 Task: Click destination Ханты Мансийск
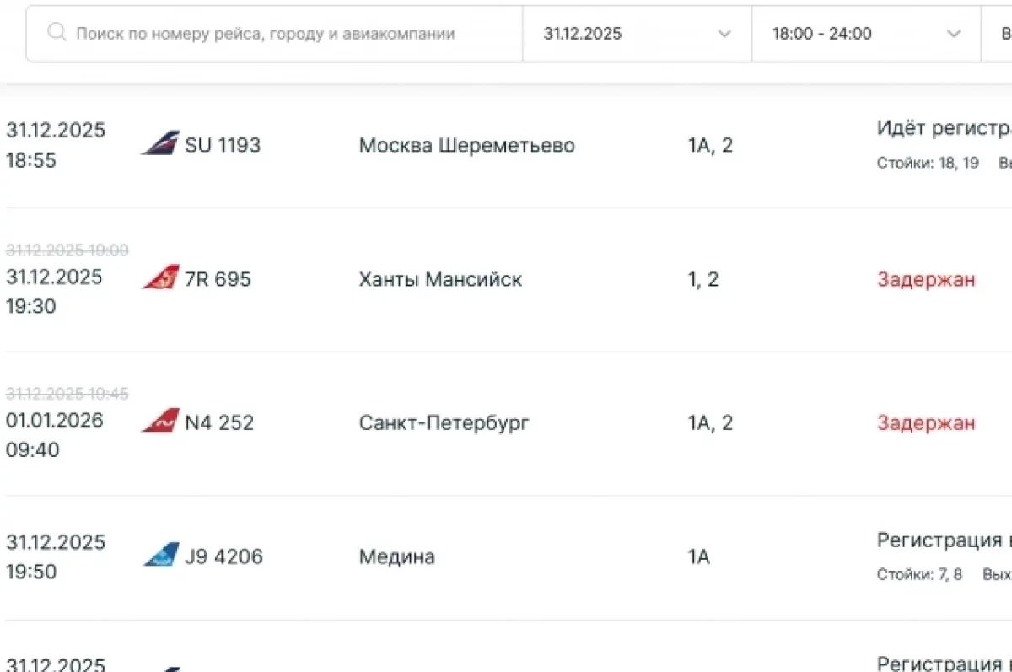pyautogui.click(x=440, y=279)
